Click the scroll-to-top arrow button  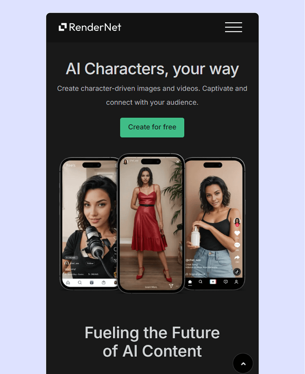click(243, 363)
